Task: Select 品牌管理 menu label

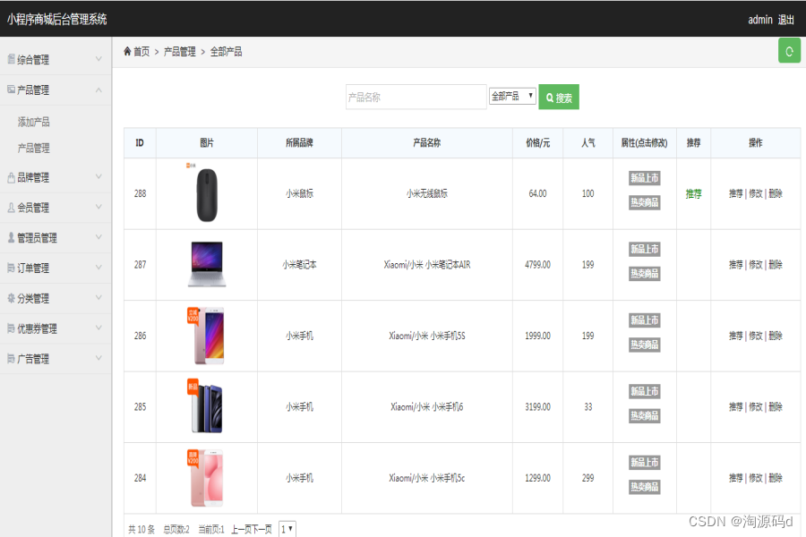Action: (33, 178)
